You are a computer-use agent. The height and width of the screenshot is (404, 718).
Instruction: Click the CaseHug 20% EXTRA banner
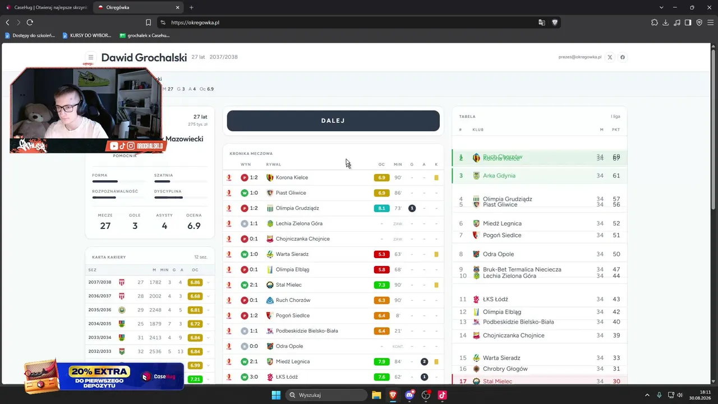pyautogui.click(x=104, y=377)
